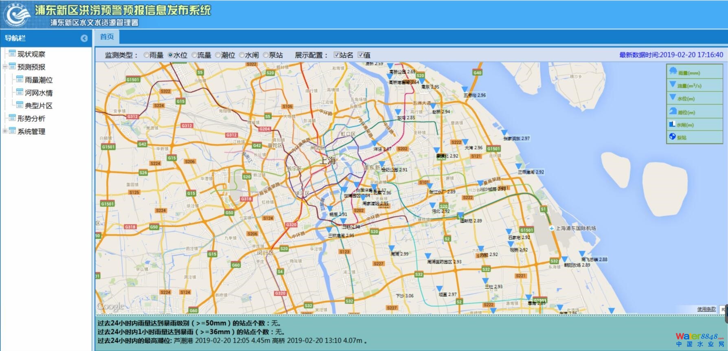Click the 流量(m³/s) triangle legend icon
Viewport: 728px width, 351px height.
673,84
